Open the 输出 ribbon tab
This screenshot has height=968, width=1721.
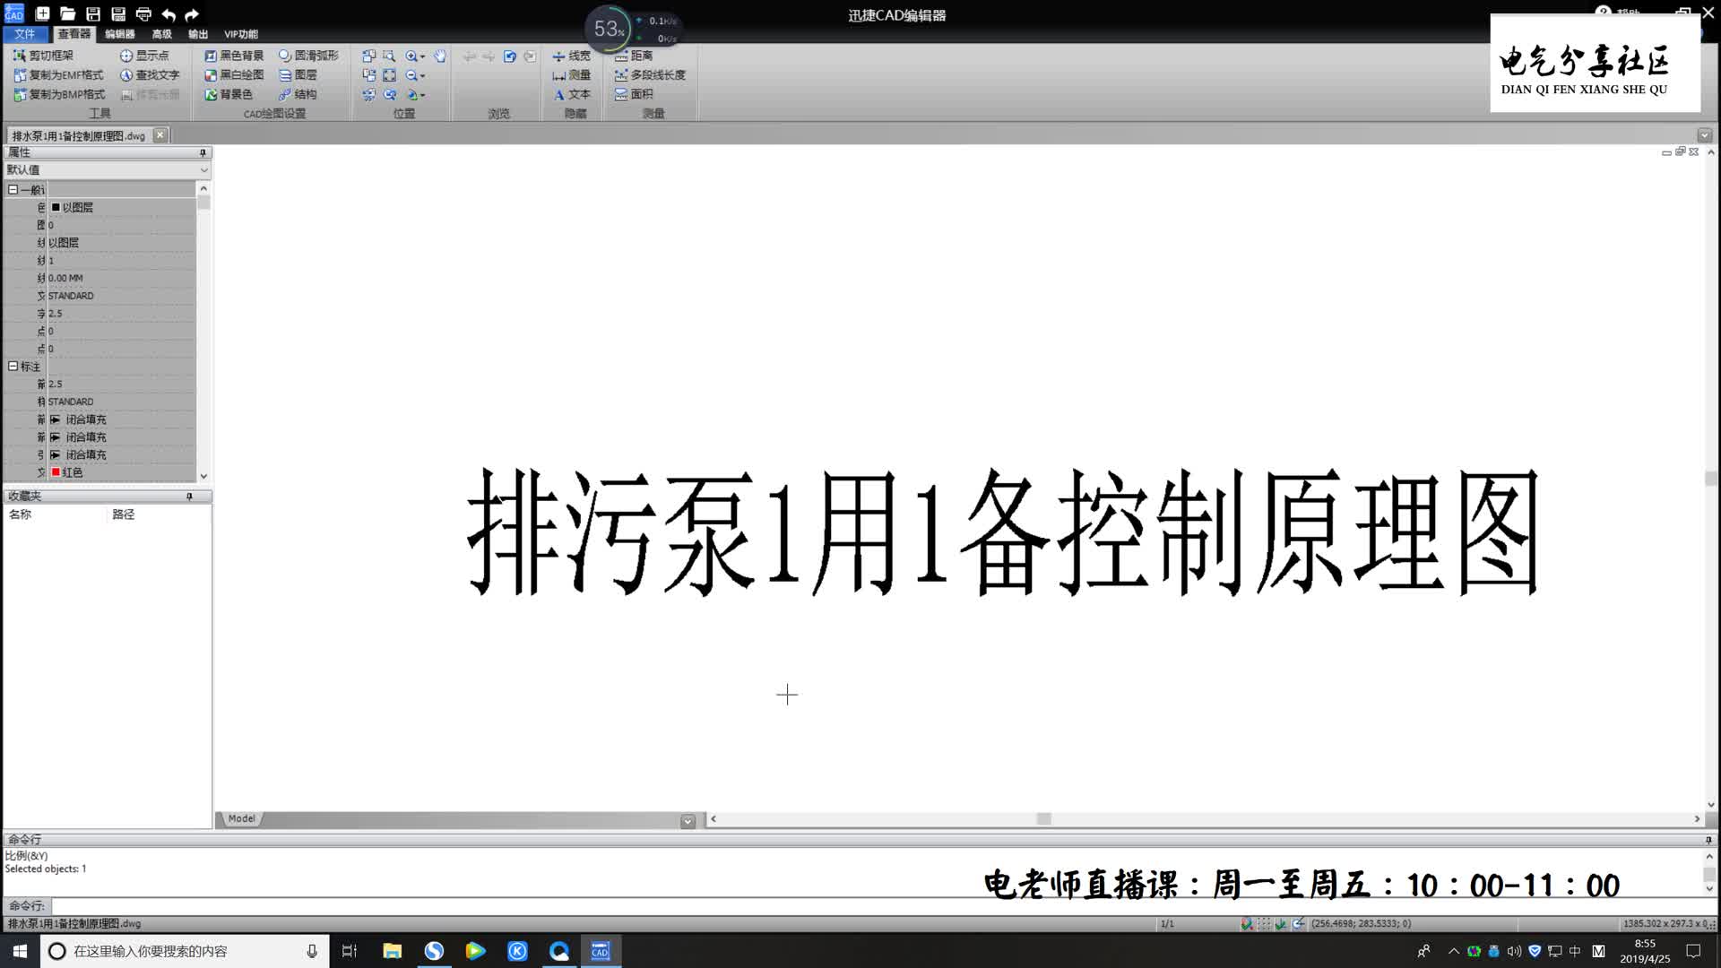(x=198, y=34)
